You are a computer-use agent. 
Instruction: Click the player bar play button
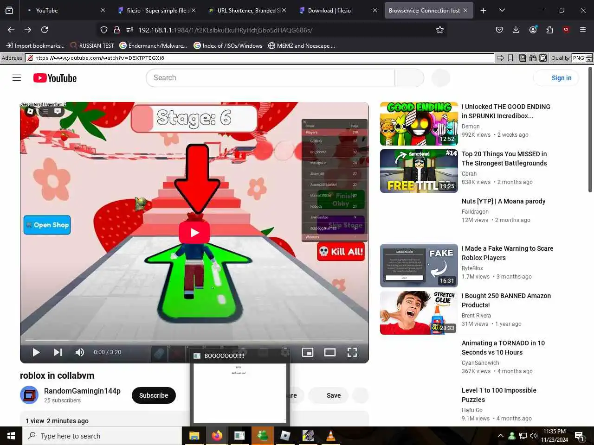pyautogui.click(x=36, y=352)
